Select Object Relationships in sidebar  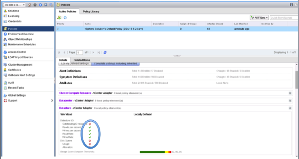pos(20,39)
